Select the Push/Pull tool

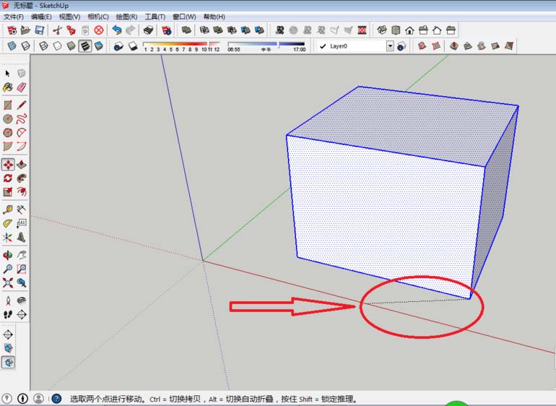click(x=22, y=165)
